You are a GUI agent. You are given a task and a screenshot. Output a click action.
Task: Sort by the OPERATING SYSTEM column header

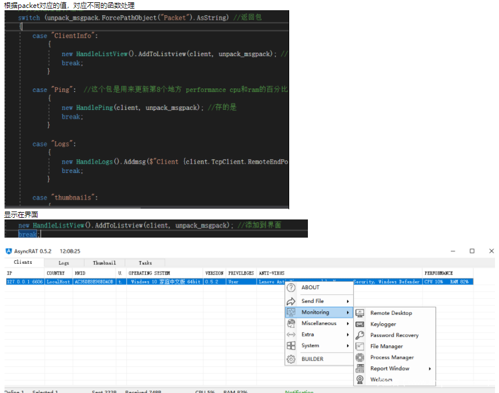(x=149, y=273)
